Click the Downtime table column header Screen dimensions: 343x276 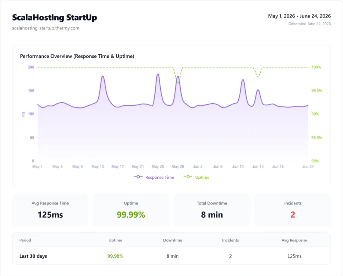pos(173,240)
